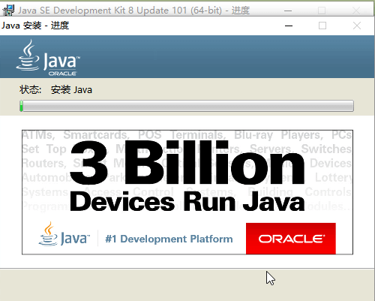Click the 状态: label
This screenshot has width=375, height=301.
point(31,90)
